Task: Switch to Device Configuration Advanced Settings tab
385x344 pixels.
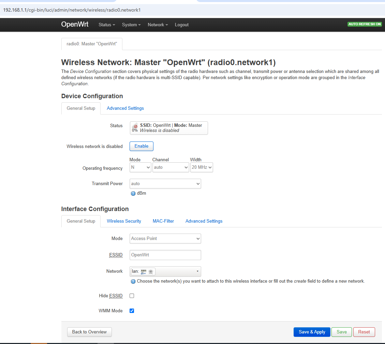Action: point(125,108)
